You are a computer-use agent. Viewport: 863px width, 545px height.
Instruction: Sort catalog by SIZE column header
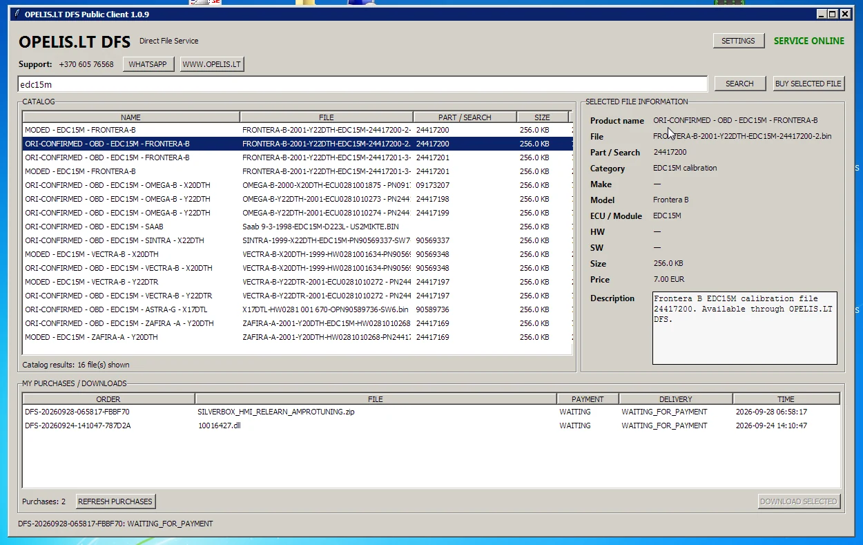543,117
